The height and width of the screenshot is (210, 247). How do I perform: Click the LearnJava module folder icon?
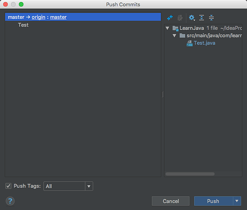point(175,28)
